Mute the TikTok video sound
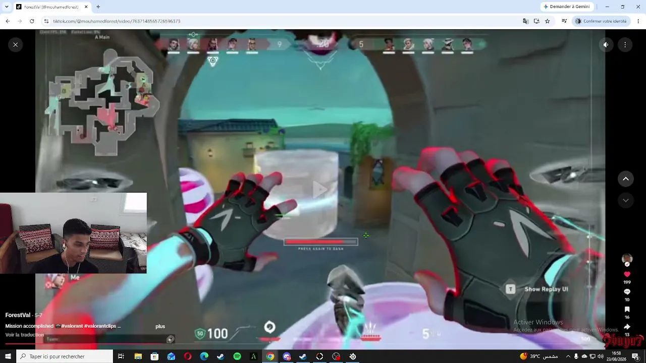 606,45
